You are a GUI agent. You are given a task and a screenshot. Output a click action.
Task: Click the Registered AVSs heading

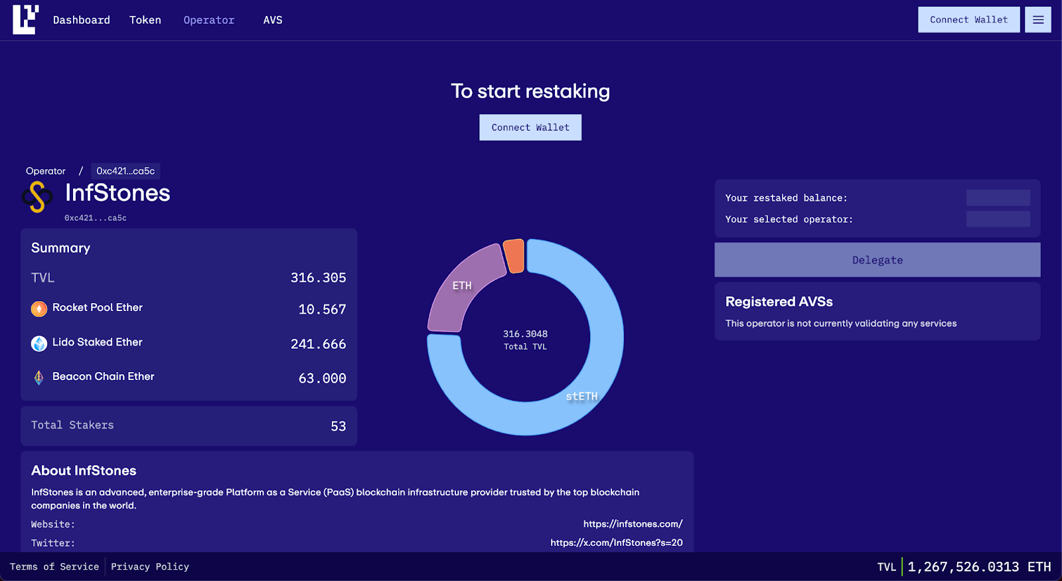click(x=779, y=302)
